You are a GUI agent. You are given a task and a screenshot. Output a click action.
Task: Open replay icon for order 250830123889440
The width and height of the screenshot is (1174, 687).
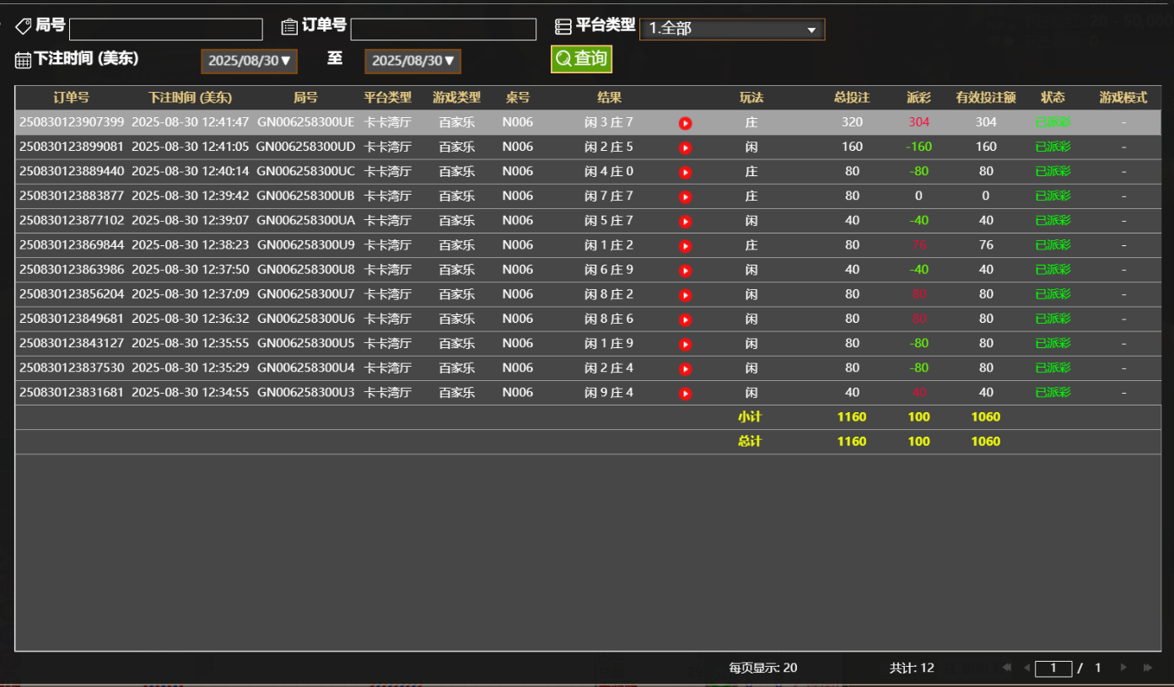685,172
